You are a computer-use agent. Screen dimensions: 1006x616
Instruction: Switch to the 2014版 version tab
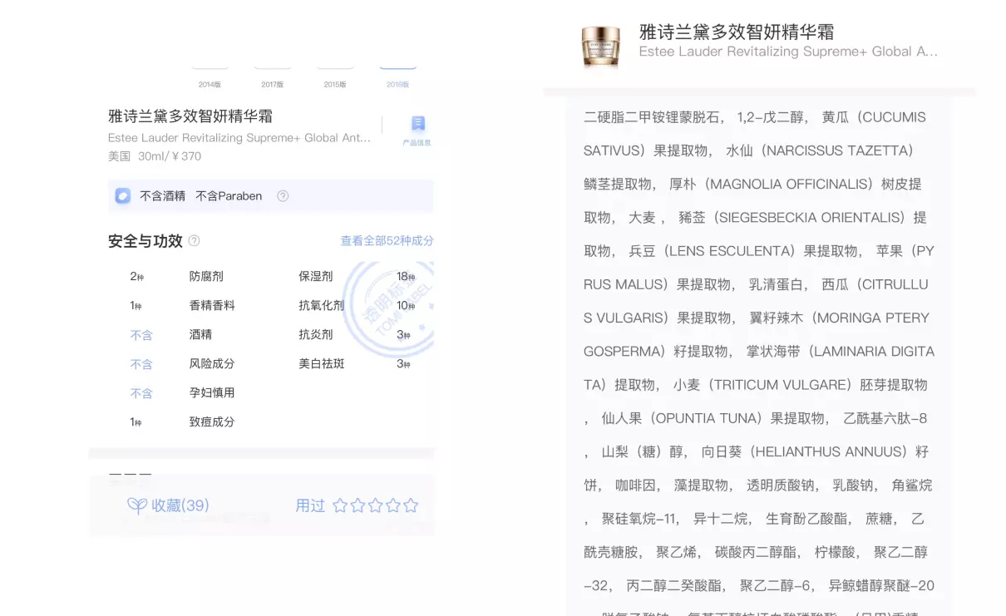coord(210,84)
